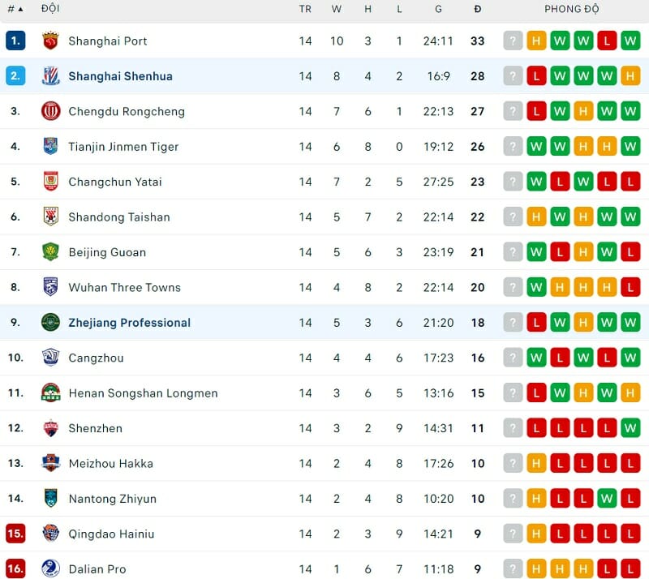Click Shanghai Port's latest green W result badge

click(x=630, y=41)
